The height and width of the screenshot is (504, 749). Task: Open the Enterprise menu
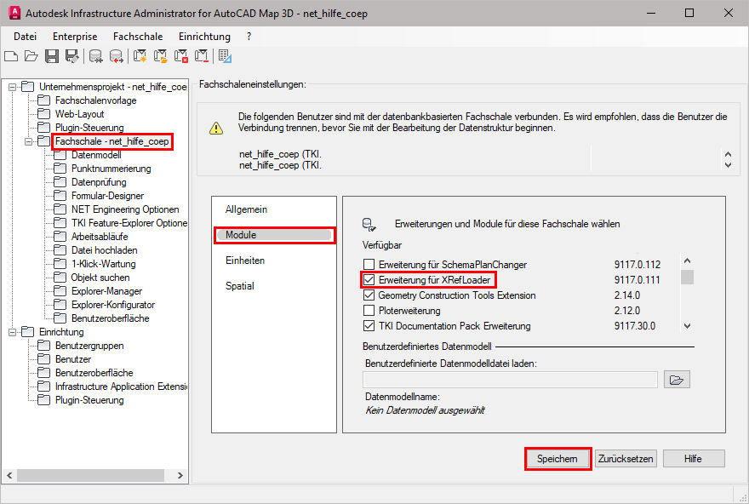pyautogui.click(x=75, y=37)
